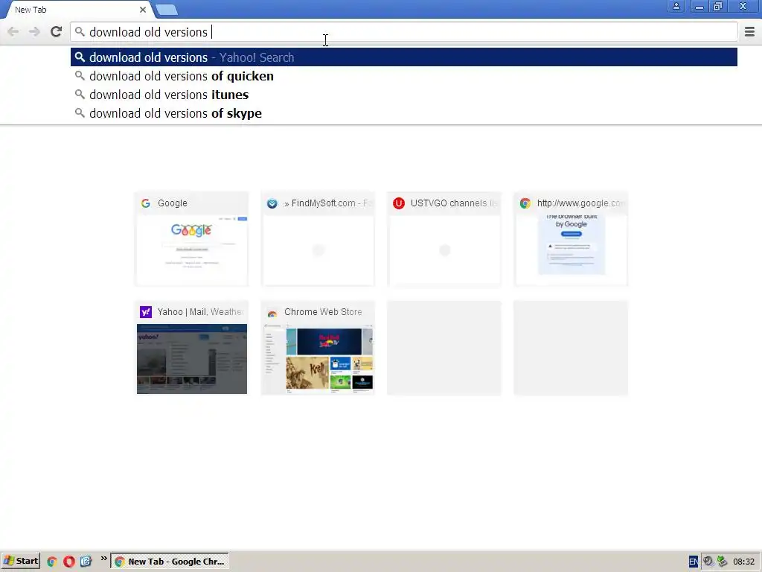This screenshot has height=572, width=762.
Task: Open the Yahoo Mail, Weather thumbnail
Action: (x=191, y=348)
